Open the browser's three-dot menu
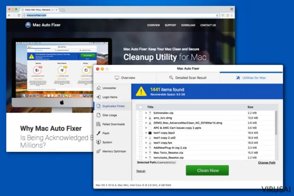 232,15
